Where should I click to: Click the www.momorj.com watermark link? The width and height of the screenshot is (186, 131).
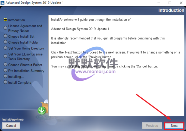(x=95, y=71)
